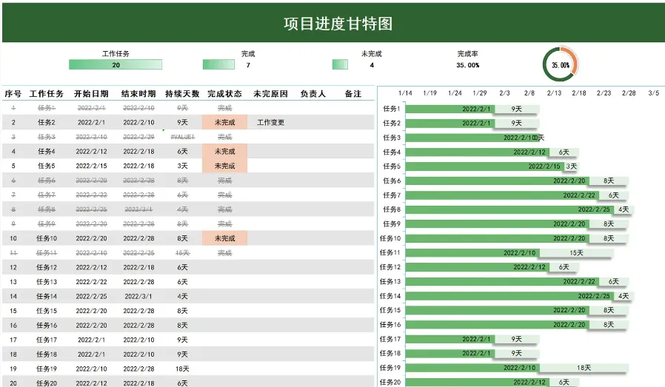The width and height of the screenshot is (665, 387).
Task: Select the 序号 column header
Action: (13, 94)
